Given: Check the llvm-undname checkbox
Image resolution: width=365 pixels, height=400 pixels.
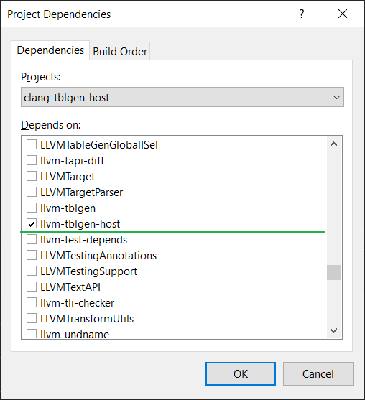Looking at the screenshot, I should pyautogui.click(x=32, y=334).
